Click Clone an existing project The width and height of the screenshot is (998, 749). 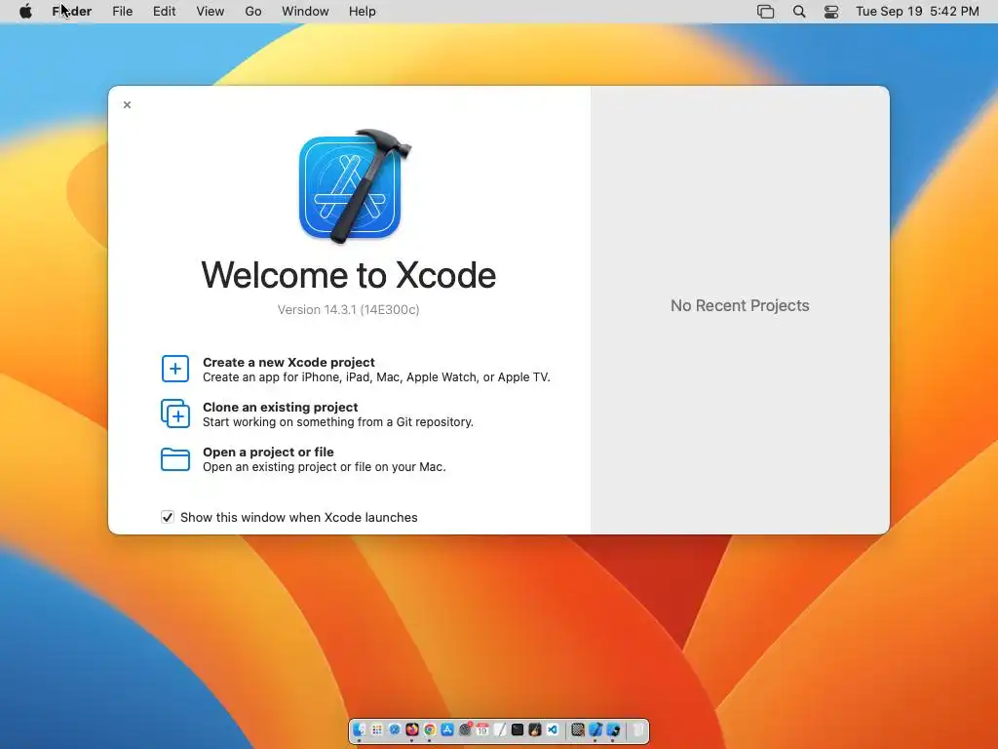pyautogui.click(x=281, y=407)
